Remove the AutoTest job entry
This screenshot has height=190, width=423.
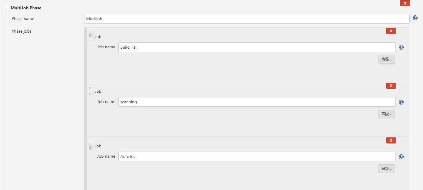pos(391,140)
